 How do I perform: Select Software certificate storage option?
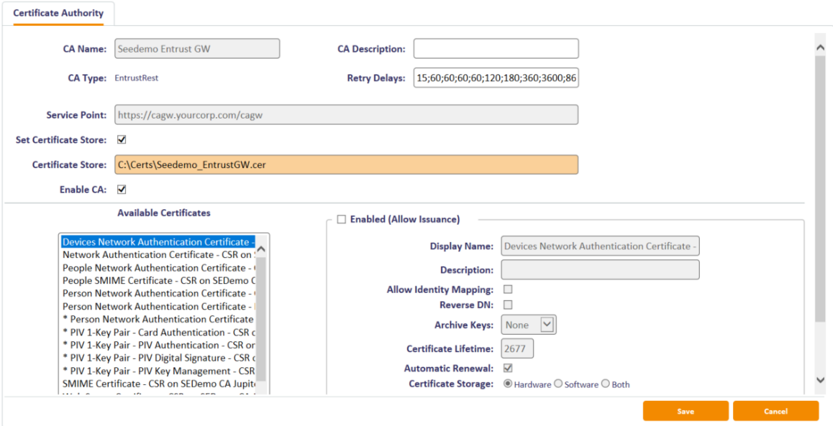[x=558, y=384]
